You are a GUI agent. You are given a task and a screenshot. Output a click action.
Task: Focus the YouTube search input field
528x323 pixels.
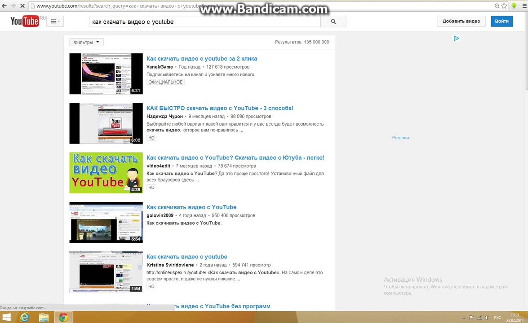(x=205, y=22)
